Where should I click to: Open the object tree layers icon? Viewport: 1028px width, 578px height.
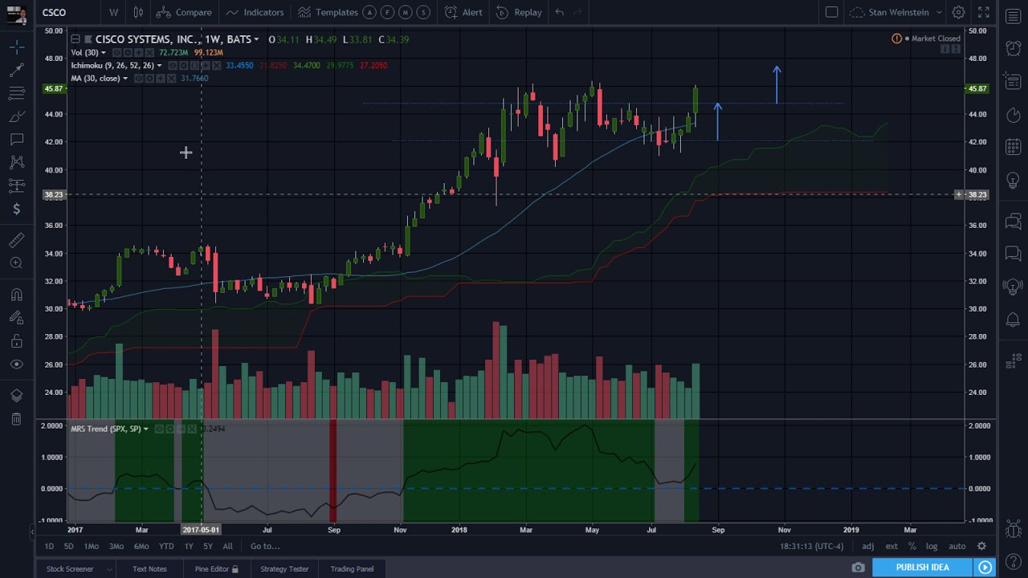[x=16, y=396]
